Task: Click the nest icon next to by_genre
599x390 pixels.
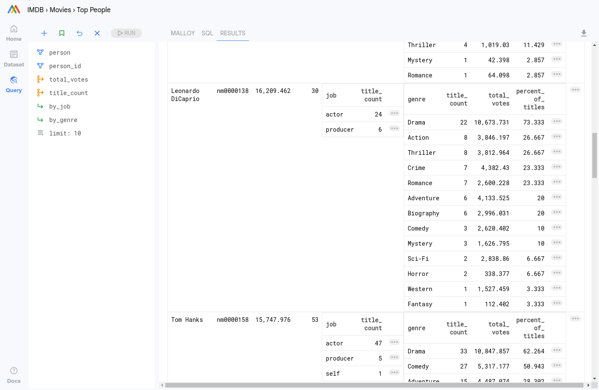Action: [40, 119]
